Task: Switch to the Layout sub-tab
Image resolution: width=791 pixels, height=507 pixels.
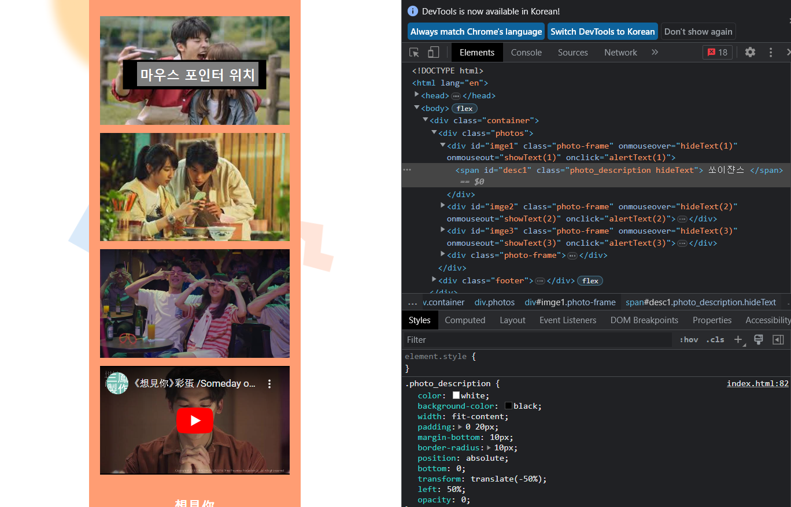Action: (x=512, y=320)
